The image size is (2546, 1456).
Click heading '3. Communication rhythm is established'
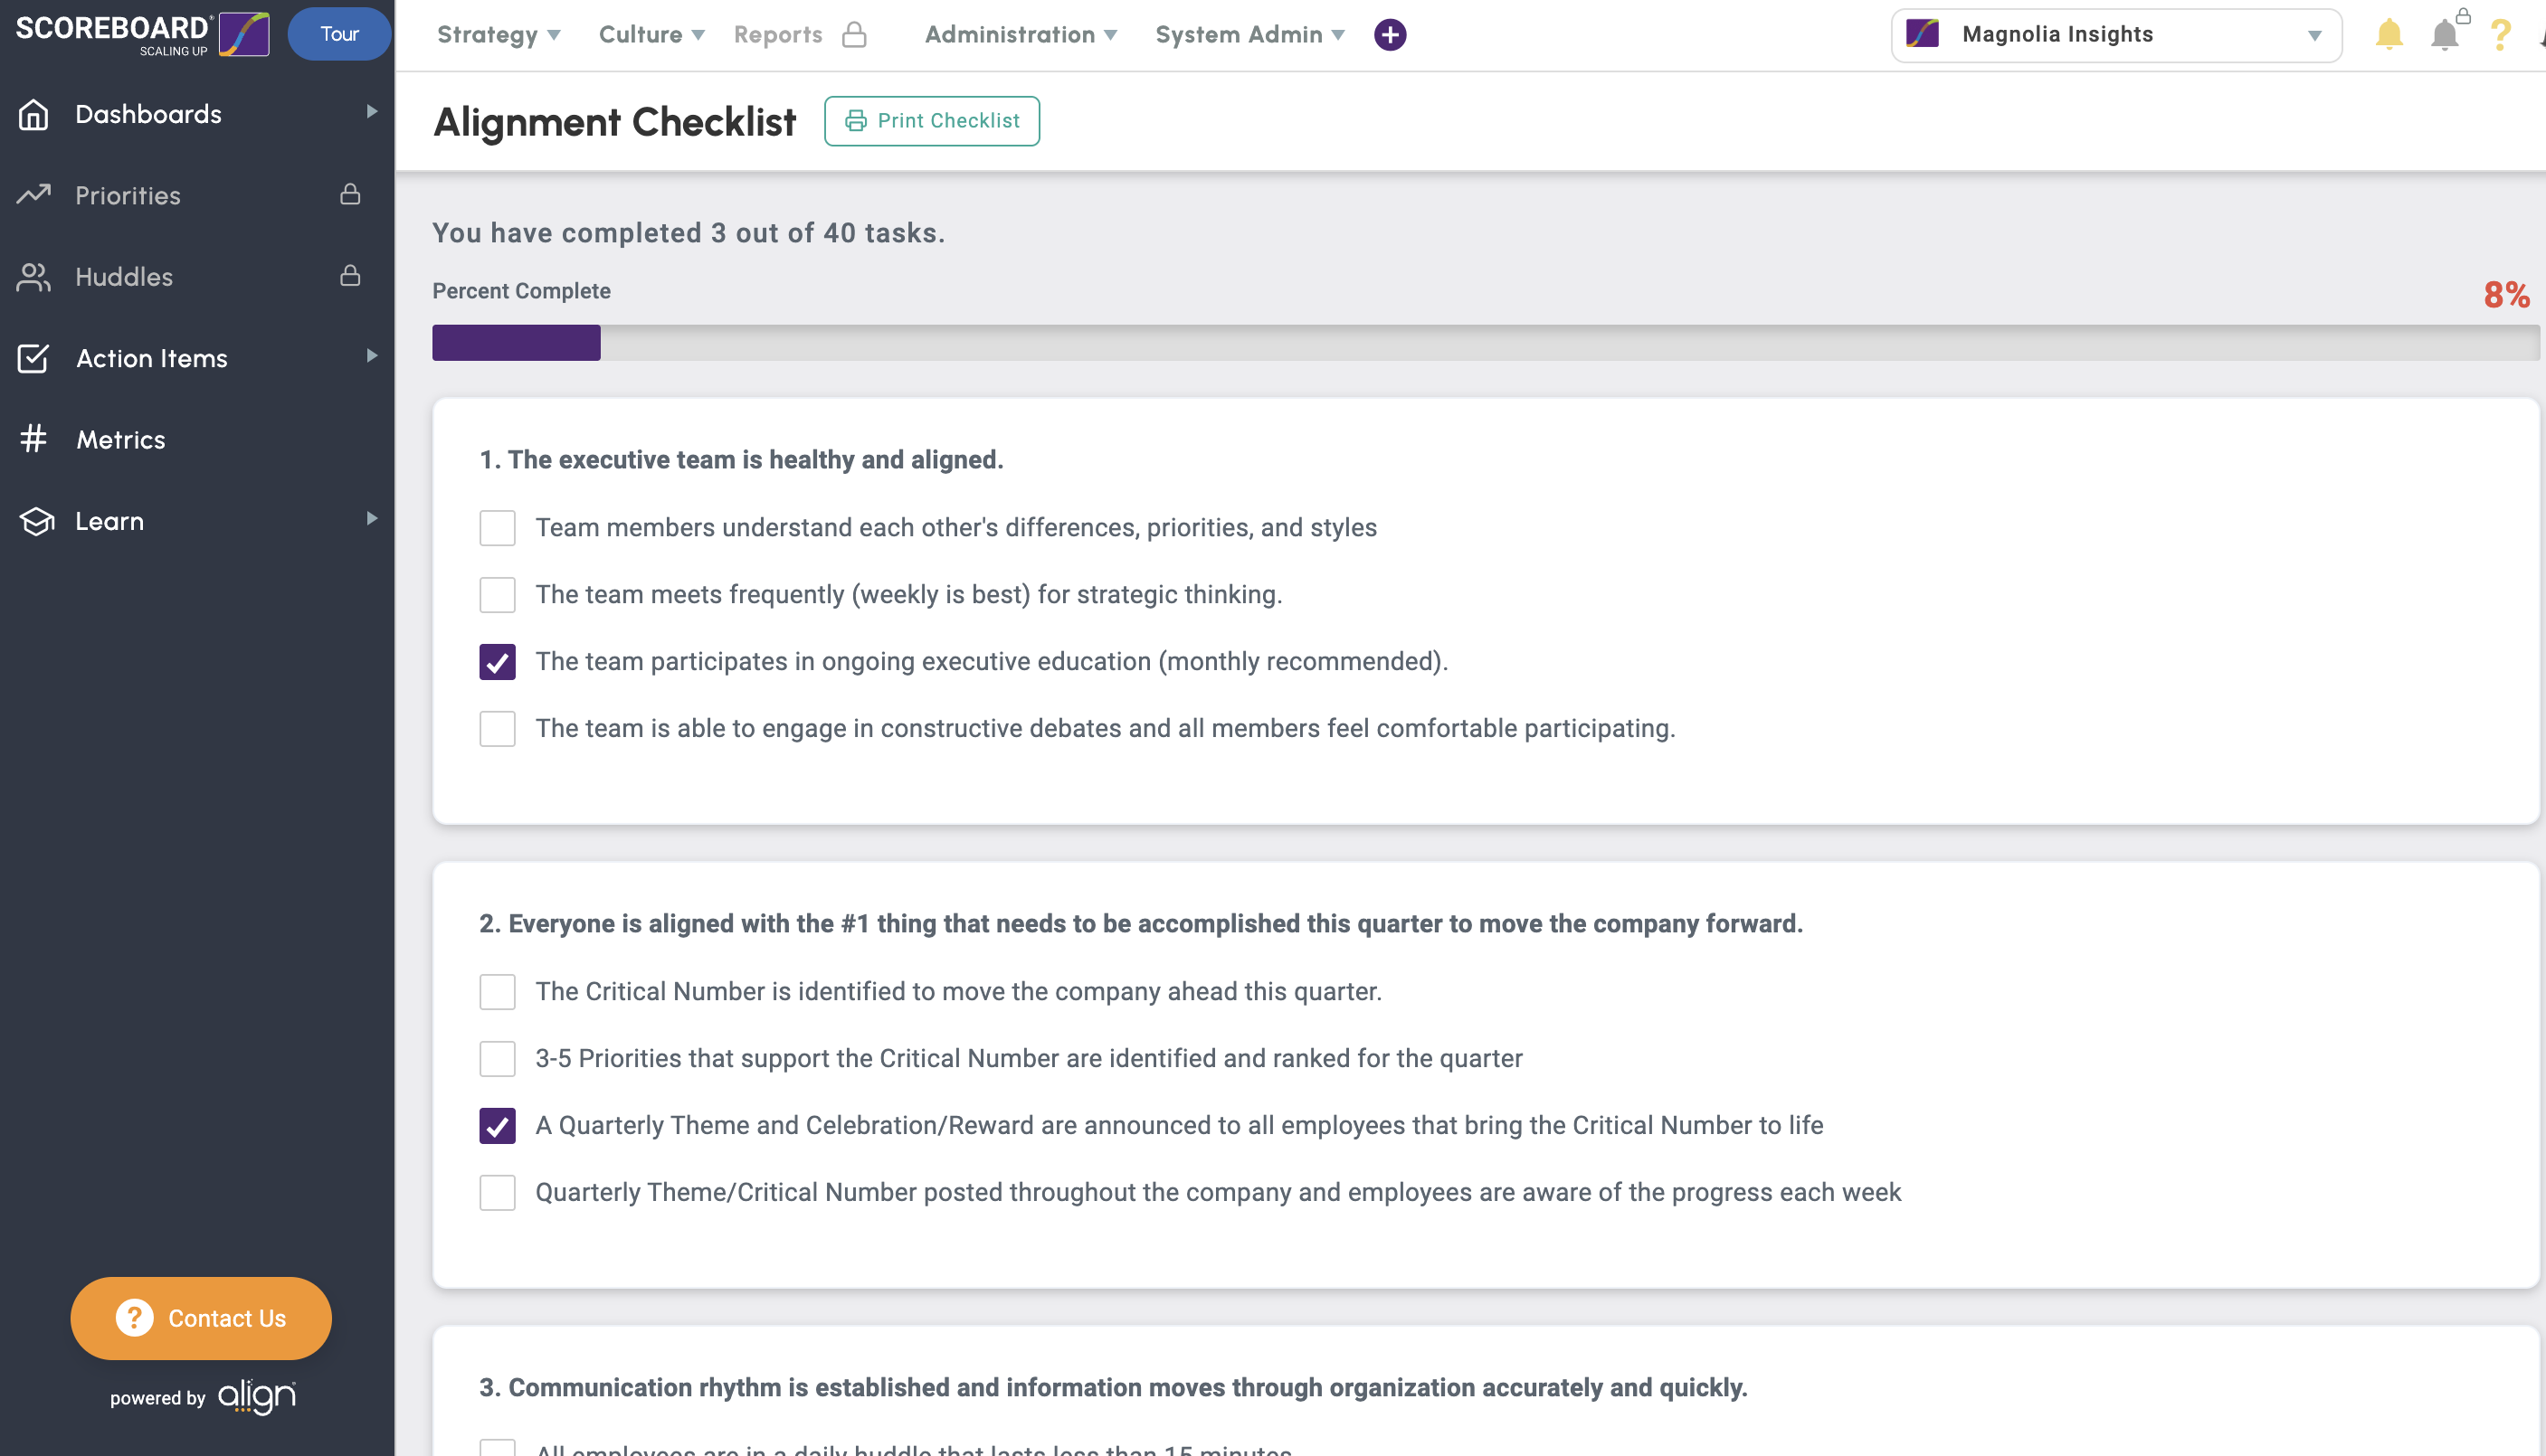[x=1114, y=1388]
